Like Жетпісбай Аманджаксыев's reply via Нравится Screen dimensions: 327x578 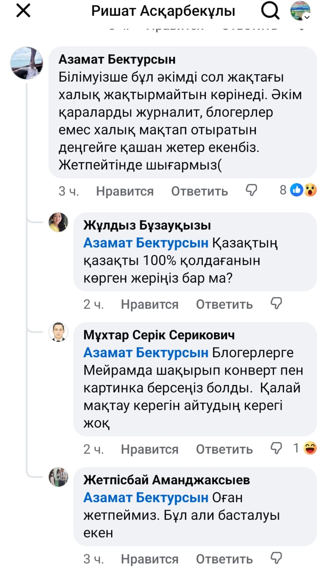149,559
